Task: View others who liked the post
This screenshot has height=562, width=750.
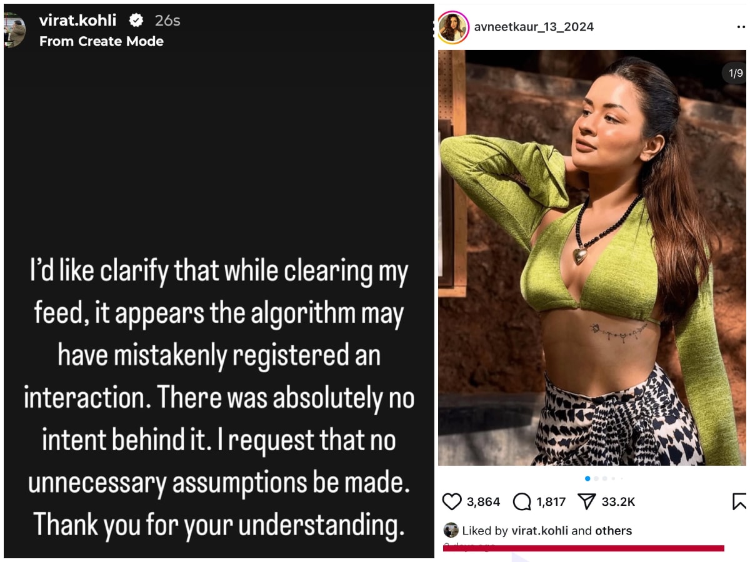Action: (613, 531)
